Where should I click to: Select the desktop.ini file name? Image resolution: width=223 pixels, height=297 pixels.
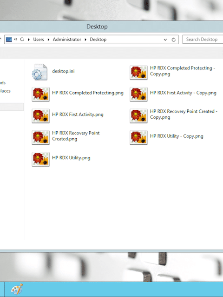pyautogui.click(x=63, y=71)
